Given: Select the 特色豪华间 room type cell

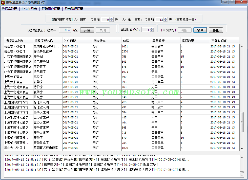Looking at the screenshot, I should pos(48,62).
